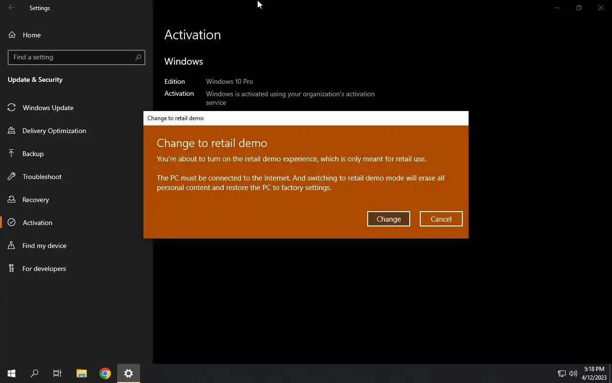Open Delivery Optimization page
This screenshot has width=612, height=383.
click(x=76, y=131)
